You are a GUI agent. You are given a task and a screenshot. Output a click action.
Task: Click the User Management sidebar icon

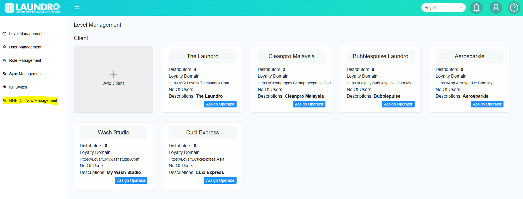click(4, 47)
